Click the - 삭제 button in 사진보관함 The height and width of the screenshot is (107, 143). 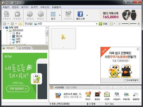119,87
